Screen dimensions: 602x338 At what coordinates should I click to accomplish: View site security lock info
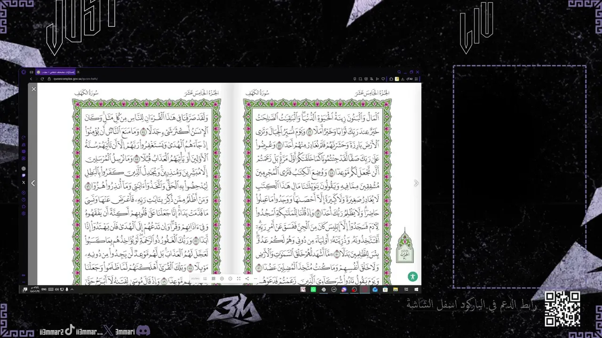pos(49,79)
